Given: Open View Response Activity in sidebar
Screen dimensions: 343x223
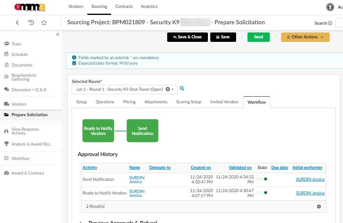Looking at the screenshot, I should (x=25, y=131).
